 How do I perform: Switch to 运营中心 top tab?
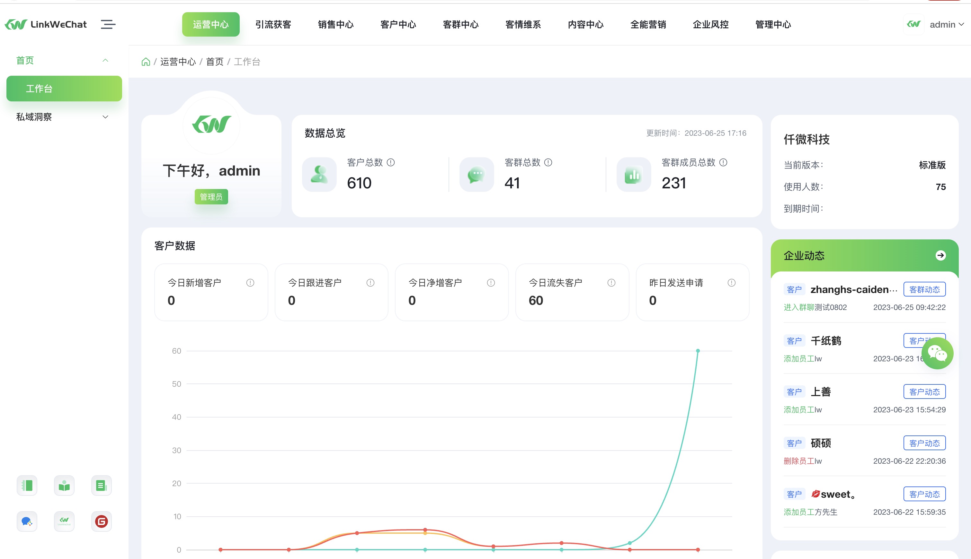(211, 25)
